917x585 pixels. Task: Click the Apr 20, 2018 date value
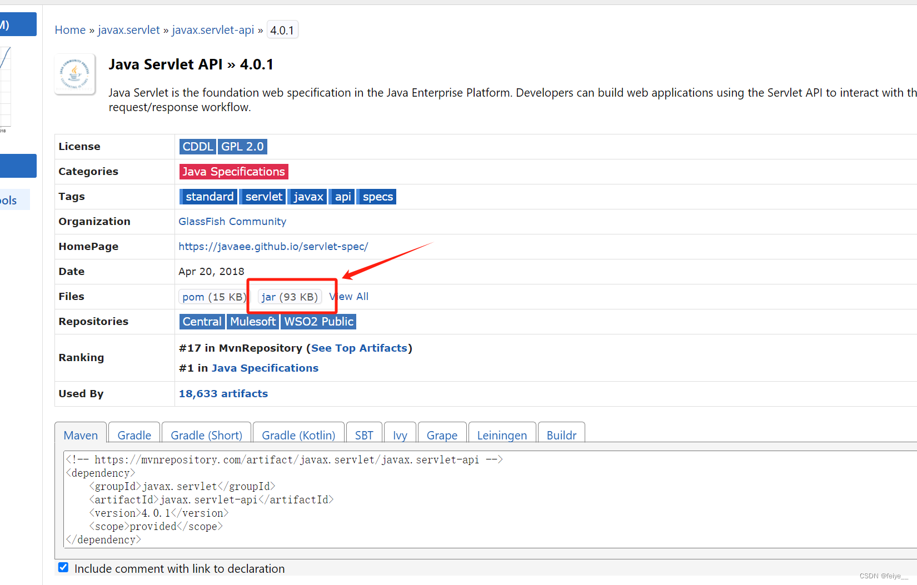coord(211,272)
